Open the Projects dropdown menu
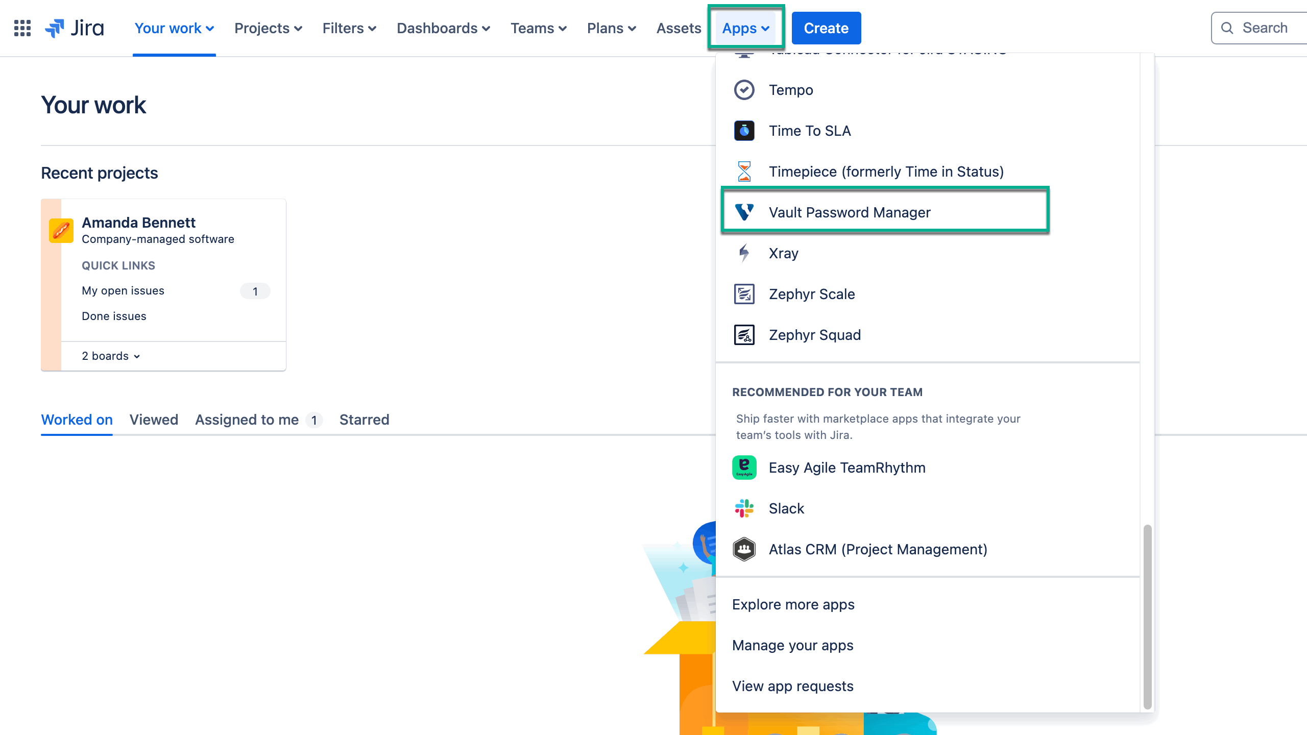Viewport: 1307px width, 735px height. (x=268, y=28)
